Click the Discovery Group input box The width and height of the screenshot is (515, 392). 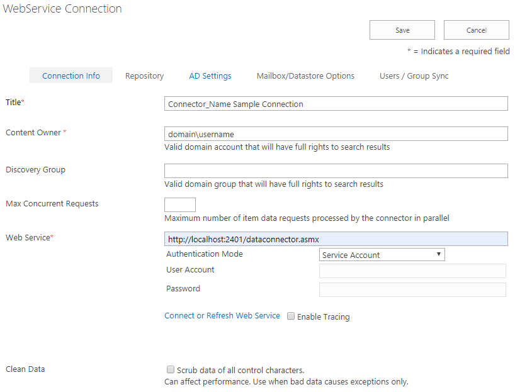pos(336,171)
